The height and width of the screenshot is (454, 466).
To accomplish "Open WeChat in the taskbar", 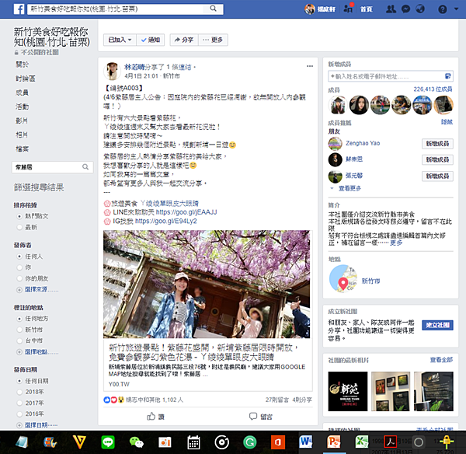I will (137, 442).
